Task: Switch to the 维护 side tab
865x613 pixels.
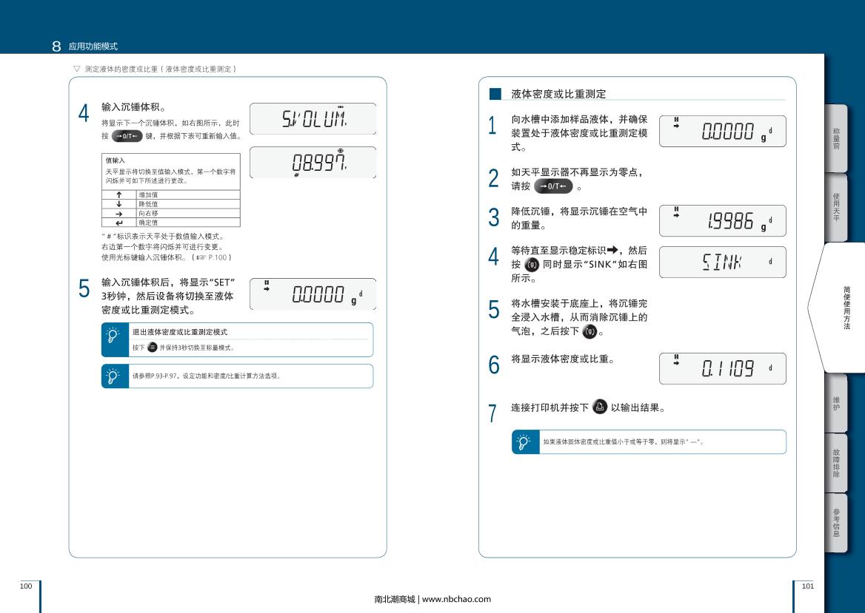Action: pyautogui.click(x=836, y=403)
